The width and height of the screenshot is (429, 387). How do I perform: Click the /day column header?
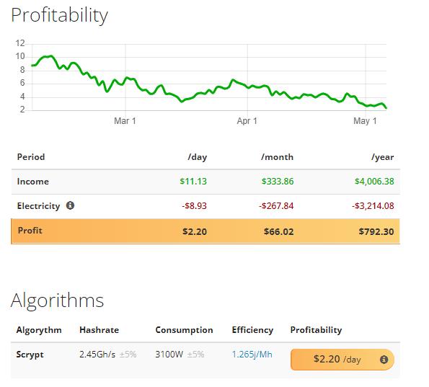coord(198,157)
